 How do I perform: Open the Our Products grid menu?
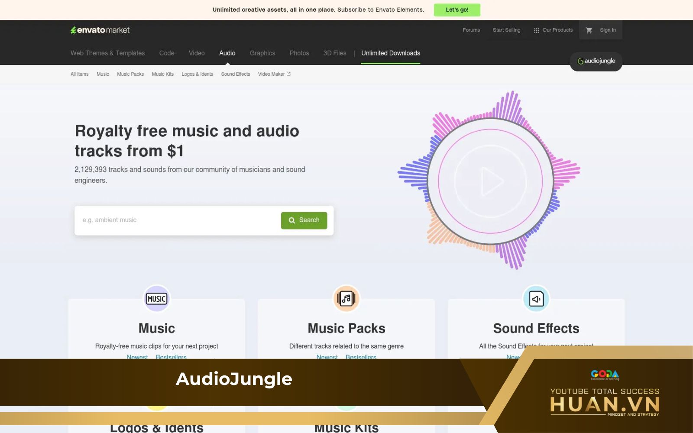pos(553,30)
